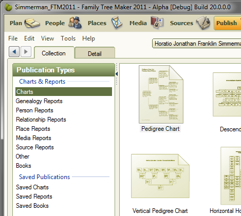
Task: Open the File menu
Action: pyautogui.click(x=13, y=38)
